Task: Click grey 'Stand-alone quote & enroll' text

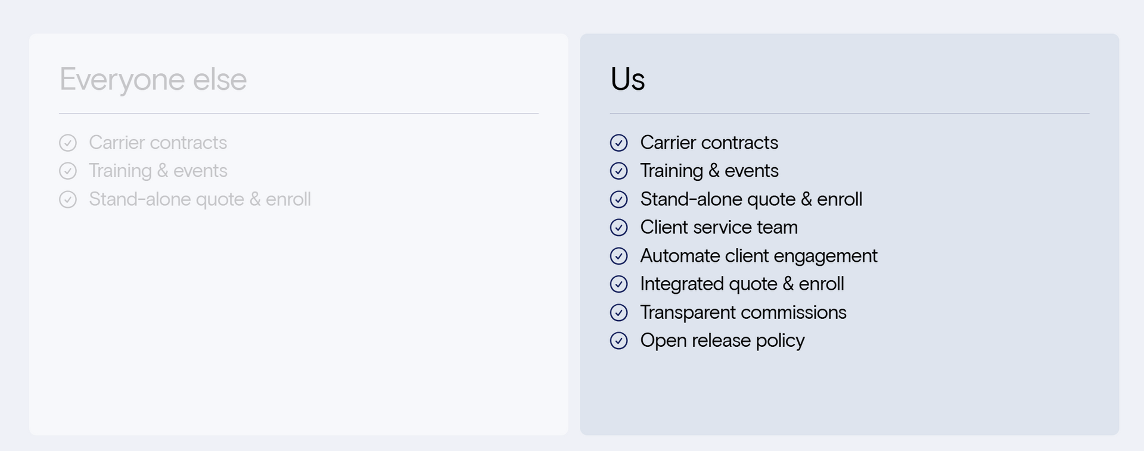Action: (x=200, y=199)
